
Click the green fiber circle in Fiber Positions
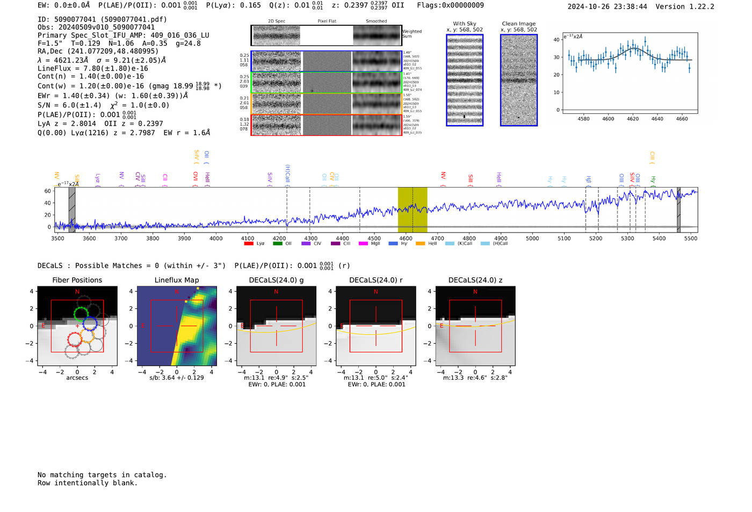click(81, 314)
